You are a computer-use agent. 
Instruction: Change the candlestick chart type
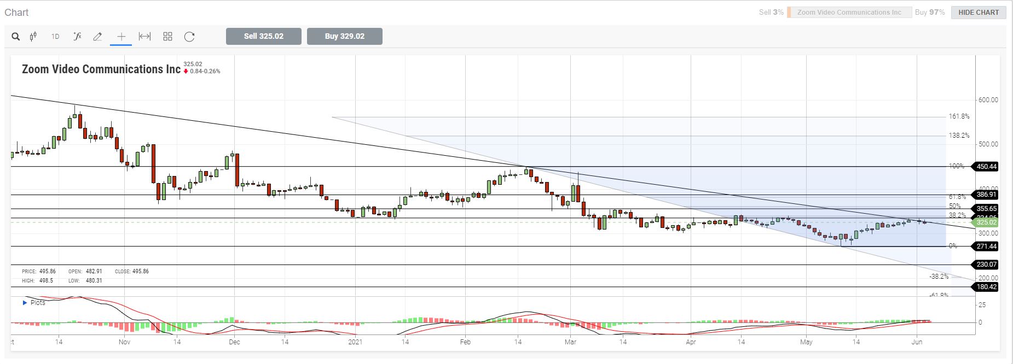(x=33, y=37)
